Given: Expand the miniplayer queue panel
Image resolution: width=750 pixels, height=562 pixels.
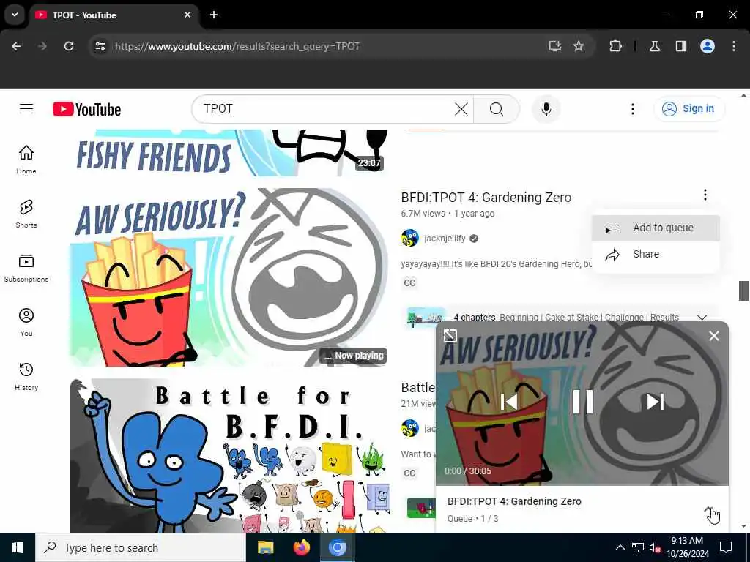Looking at the screenshot, I should [x=709, y=511].
